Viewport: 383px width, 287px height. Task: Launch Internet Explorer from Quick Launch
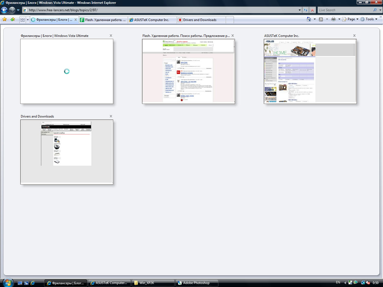click(x=33, y=283)
